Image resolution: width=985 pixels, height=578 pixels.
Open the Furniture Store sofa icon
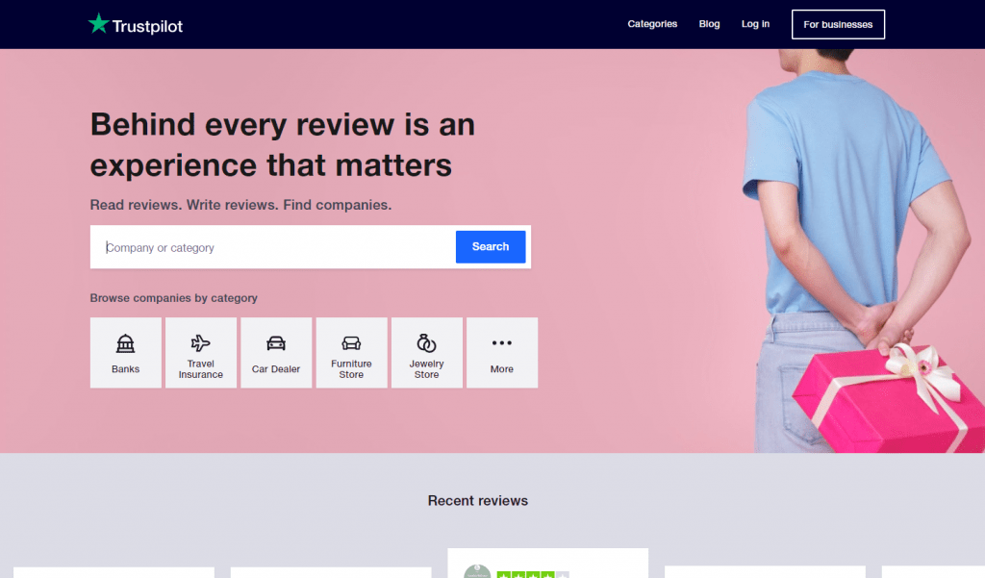tap(351, 343)
